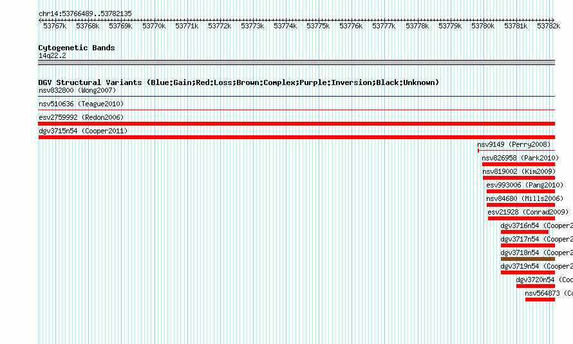Click the 53773k ruler position
Viewport: 573px width, 344px height.
[252, 26]
